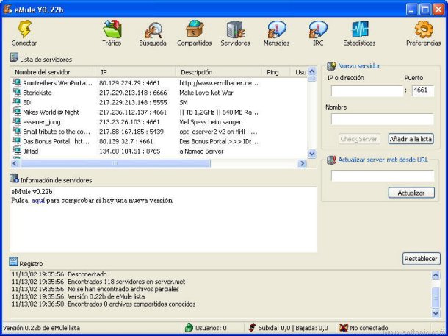Click the disabled Check Server button

[359, 139]
